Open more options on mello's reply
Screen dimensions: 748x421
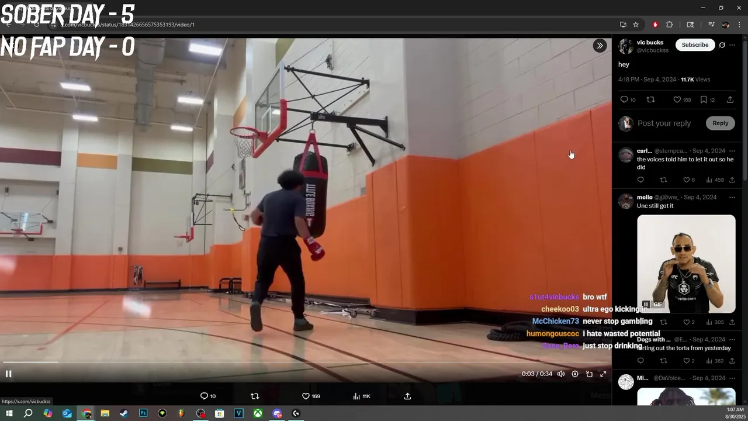pyautogui.click(x=732, y=198)
